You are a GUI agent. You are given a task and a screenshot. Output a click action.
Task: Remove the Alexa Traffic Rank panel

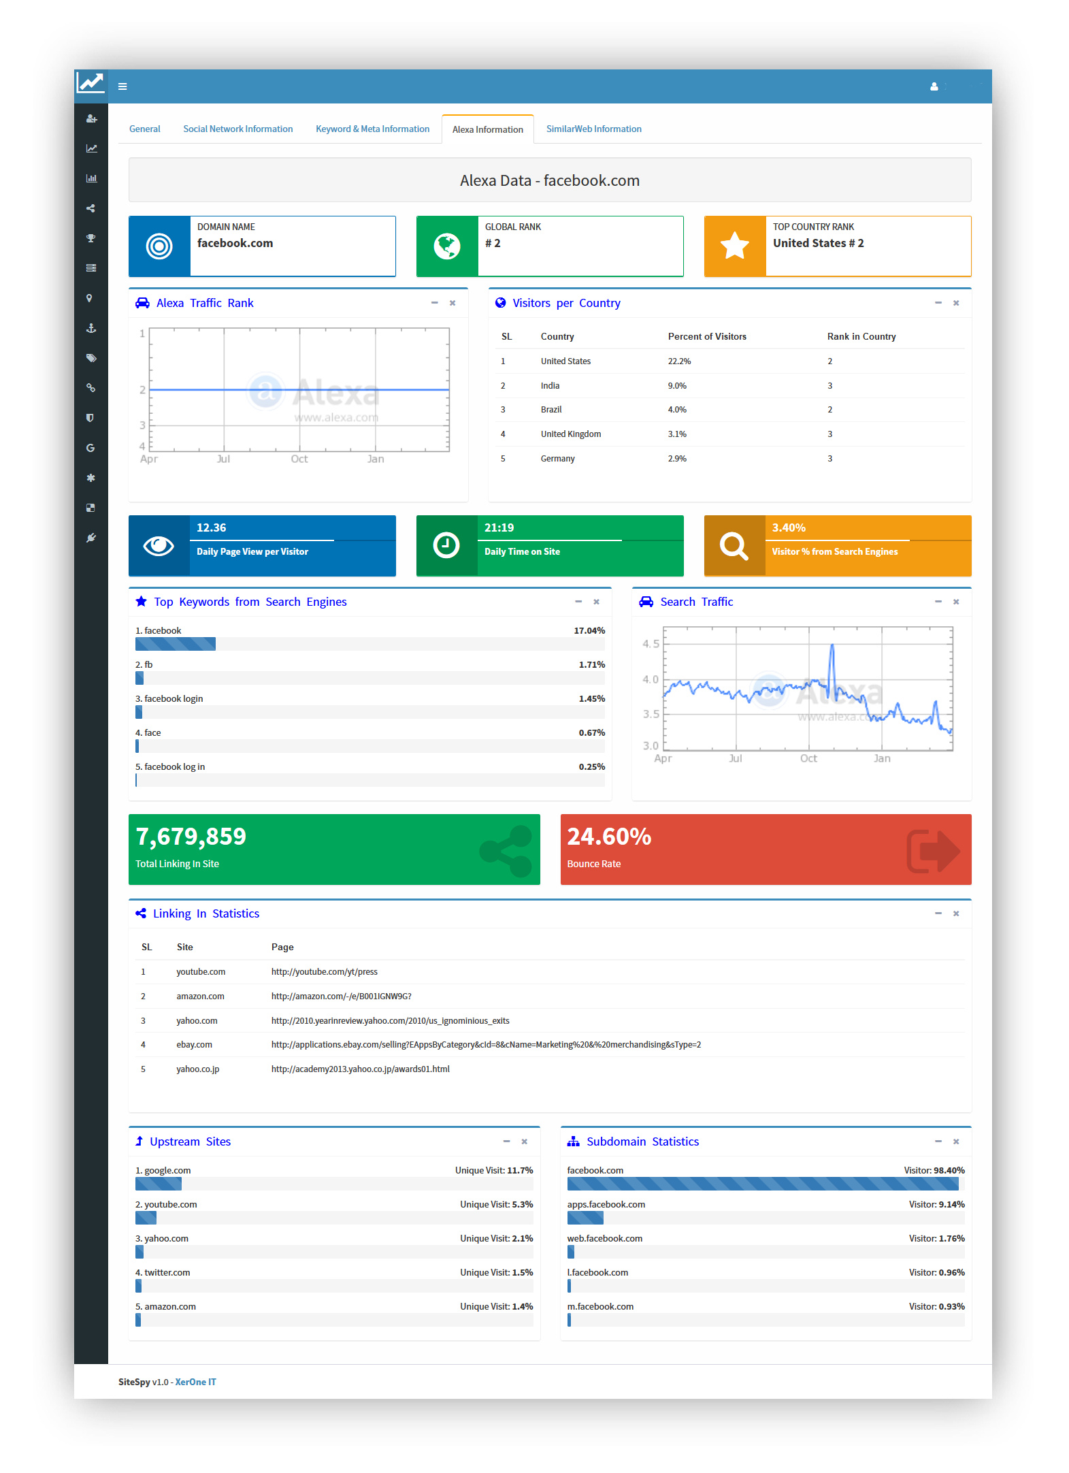(453, 303)
